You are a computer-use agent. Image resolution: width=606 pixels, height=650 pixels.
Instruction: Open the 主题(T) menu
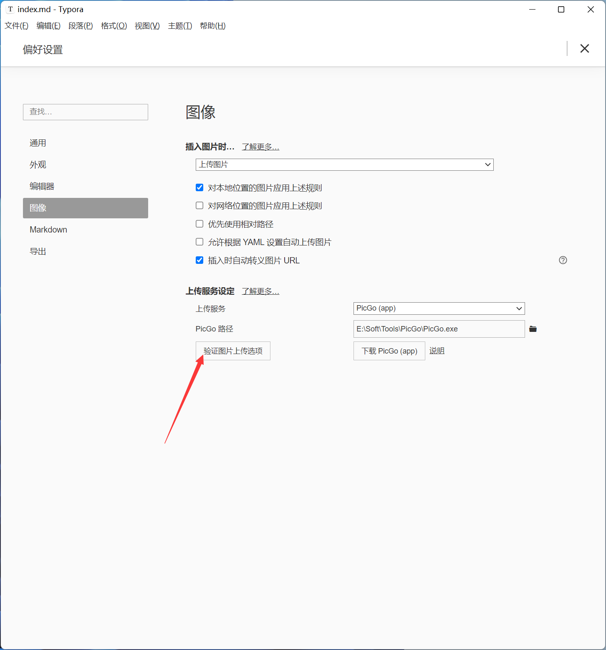[x=180, y=26]
